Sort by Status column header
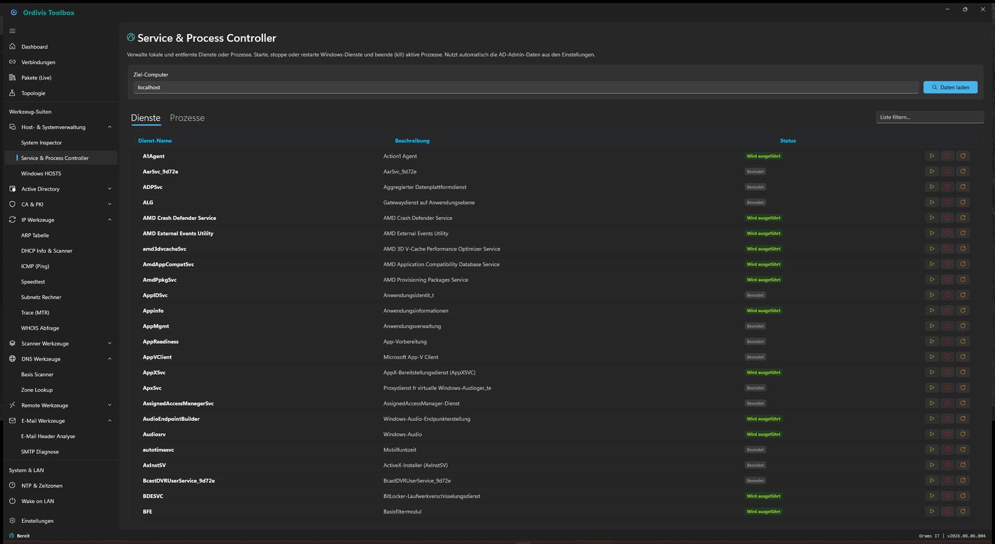The height and width of the screenshot is (544, 995). click(788, 141)
